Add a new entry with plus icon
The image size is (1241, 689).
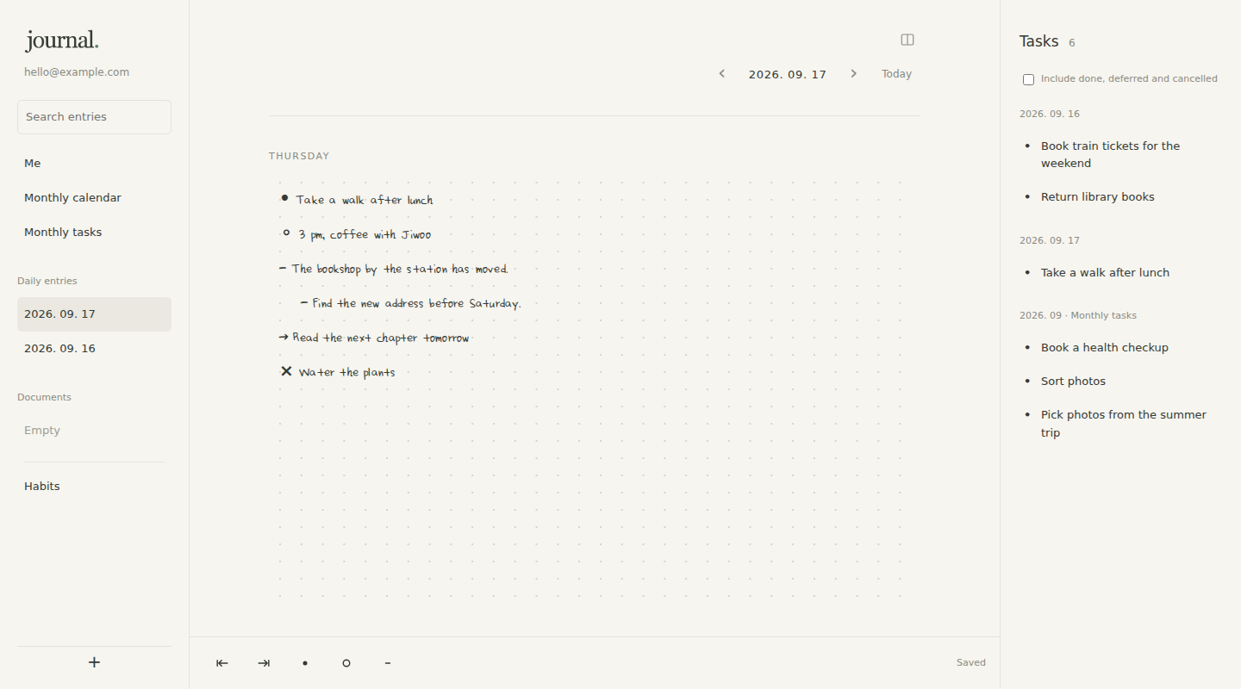pos(94,662)
